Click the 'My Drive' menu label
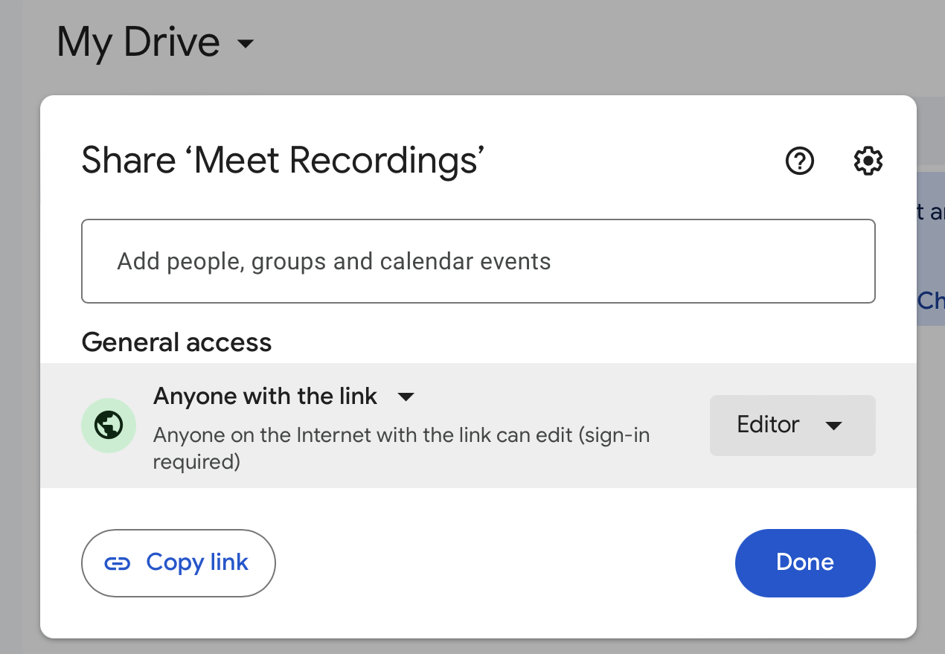 138,42
